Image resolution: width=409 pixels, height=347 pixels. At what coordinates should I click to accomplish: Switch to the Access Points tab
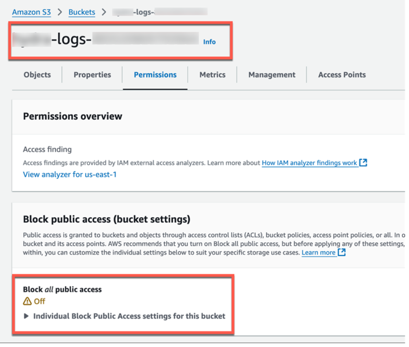point(341,75)
